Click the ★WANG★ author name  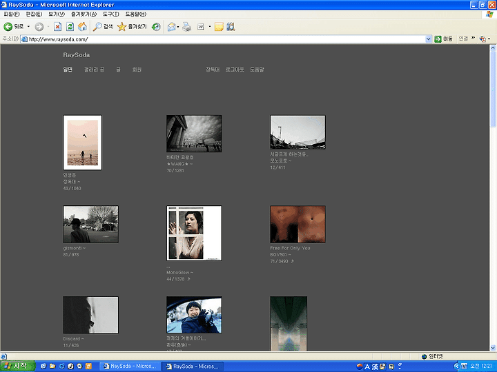[x=178, y=164]
